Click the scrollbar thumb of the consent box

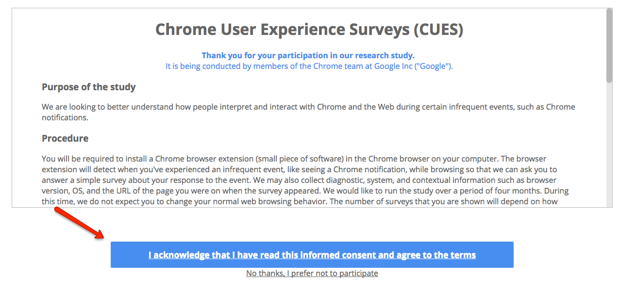609,46
